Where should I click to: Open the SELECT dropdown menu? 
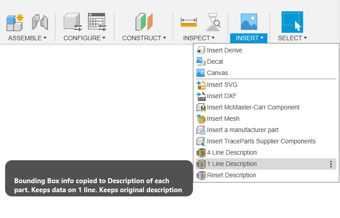292,38
